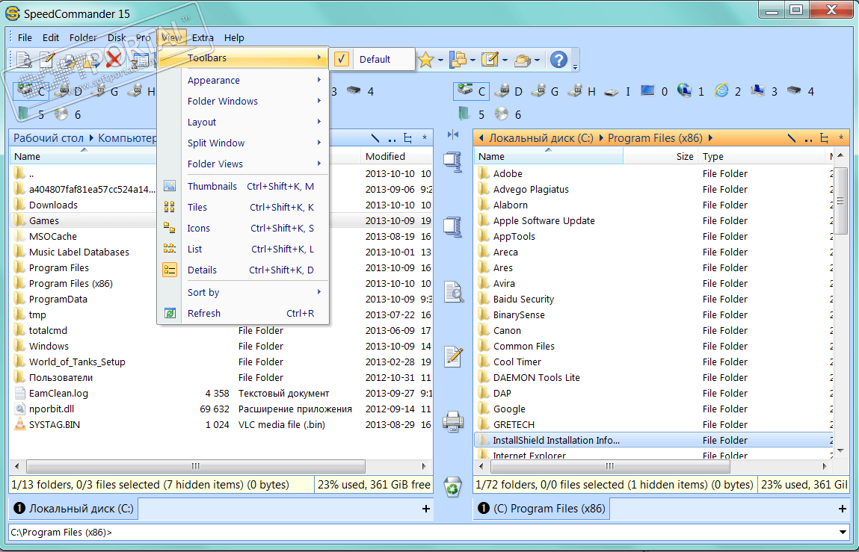
Task: Click the folder tree toolbar icon
Action: point(458,59)
